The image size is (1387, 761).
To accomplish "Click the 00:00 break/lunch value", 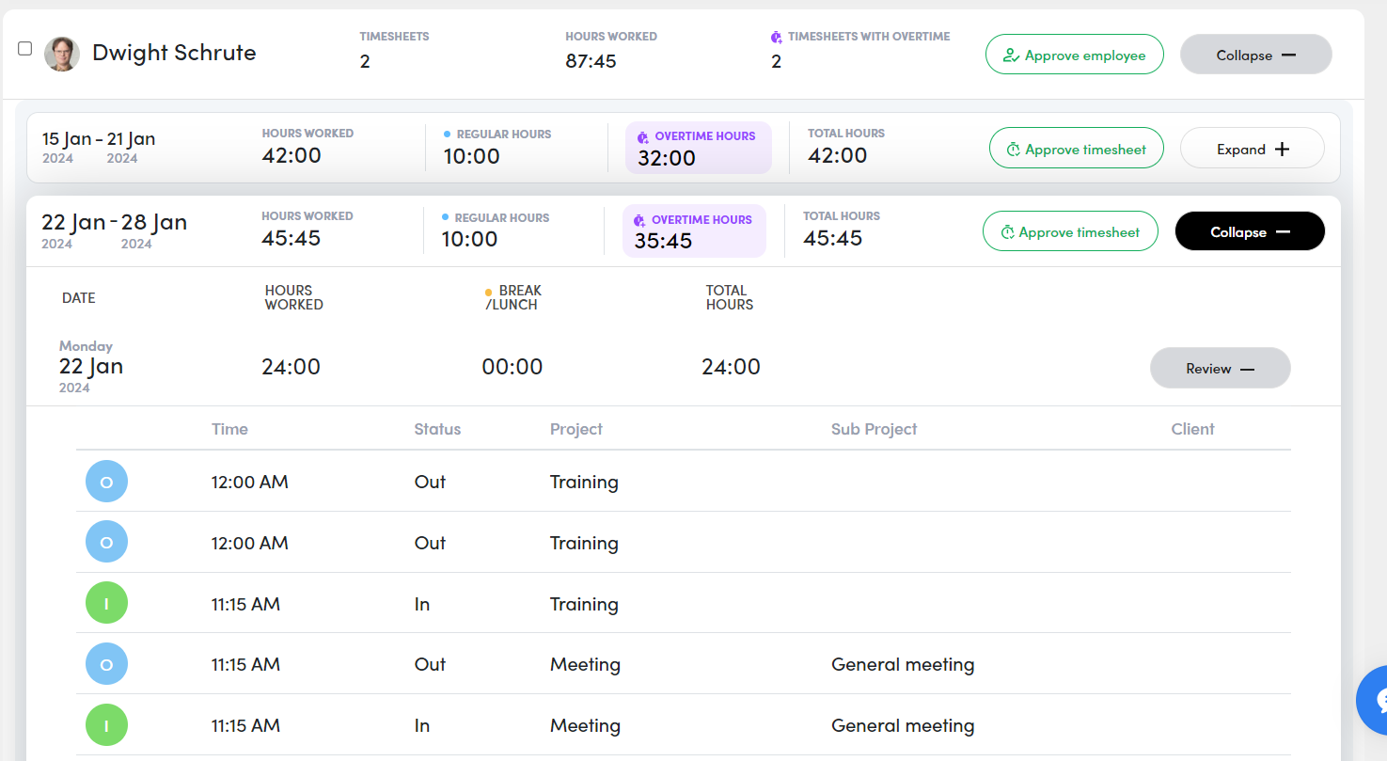I will click(x=512, y=367).
